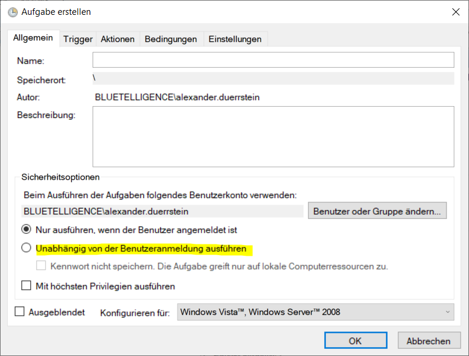Switch to the Allgemein tab
Screen dimensions: 469x356
tap(33, 39)
